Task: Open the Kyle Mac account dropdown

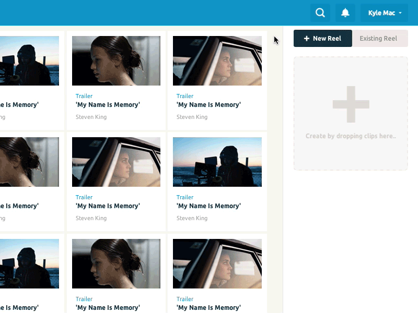Action: pyautogui.click(x=384, y=13)
